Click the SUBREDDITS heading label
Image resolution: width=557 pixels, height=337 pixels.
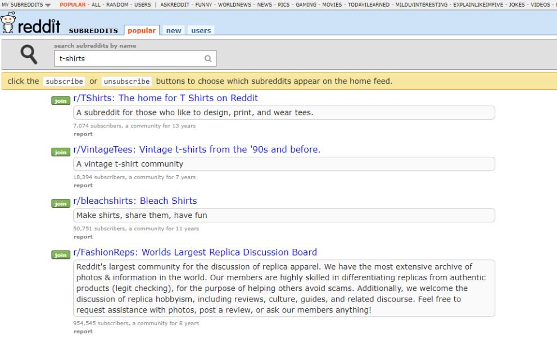coord(93,31)
